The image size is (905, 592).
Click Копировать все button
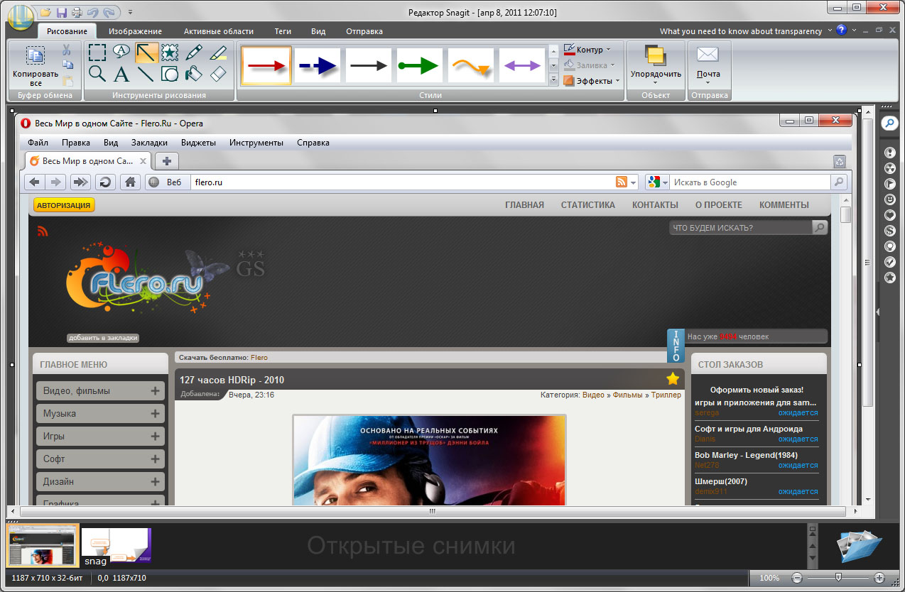35,66
